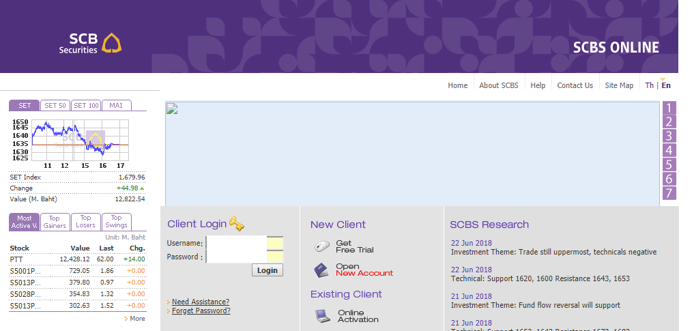Switch language to English (En)
This screenshot has height=331, width=694.
(x=666, y=85)
